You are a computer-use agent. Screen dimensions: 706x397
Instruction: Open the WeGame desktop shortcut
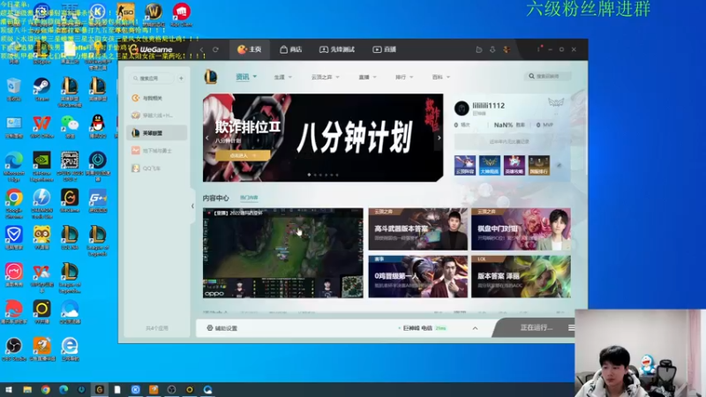point(70,201)
